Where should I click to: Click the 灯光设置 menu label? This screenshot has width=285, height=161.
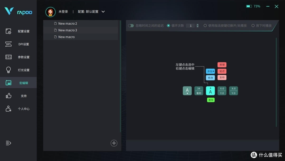(24, 70)
